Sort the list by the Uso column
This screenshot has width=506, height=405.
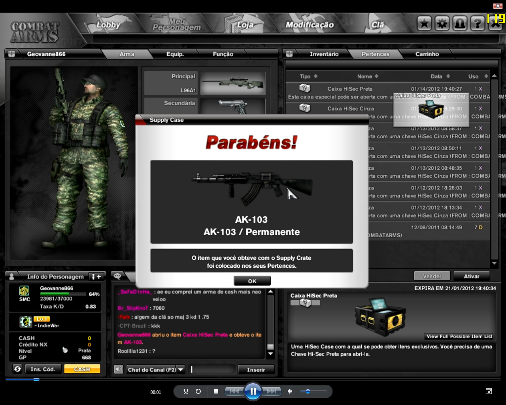coord(478,76)
